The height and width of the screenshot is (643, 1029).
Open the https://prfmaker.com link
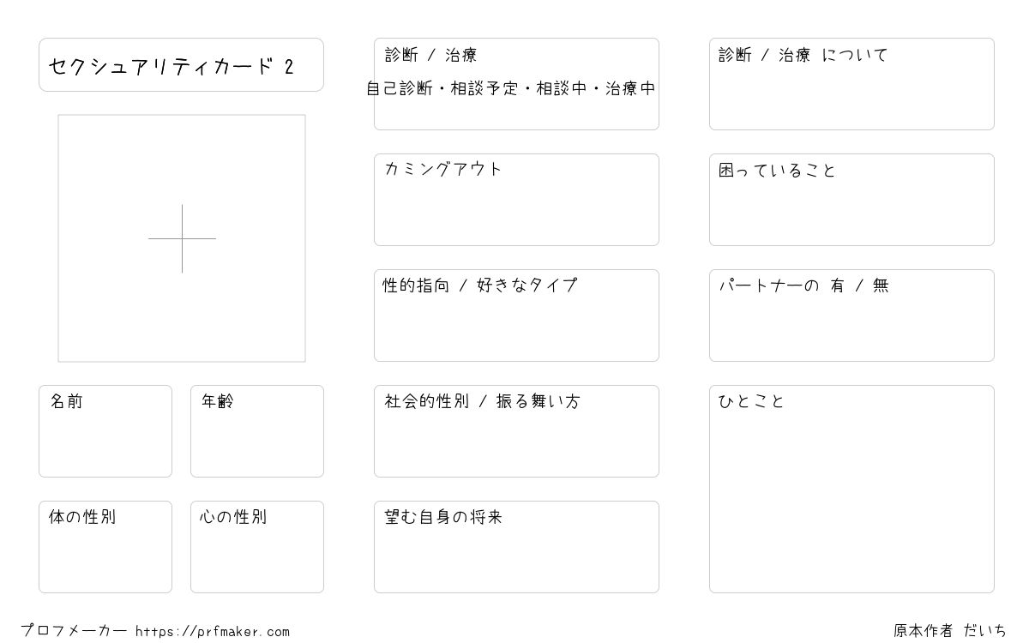pyautogui.click(x=213, y=632)
